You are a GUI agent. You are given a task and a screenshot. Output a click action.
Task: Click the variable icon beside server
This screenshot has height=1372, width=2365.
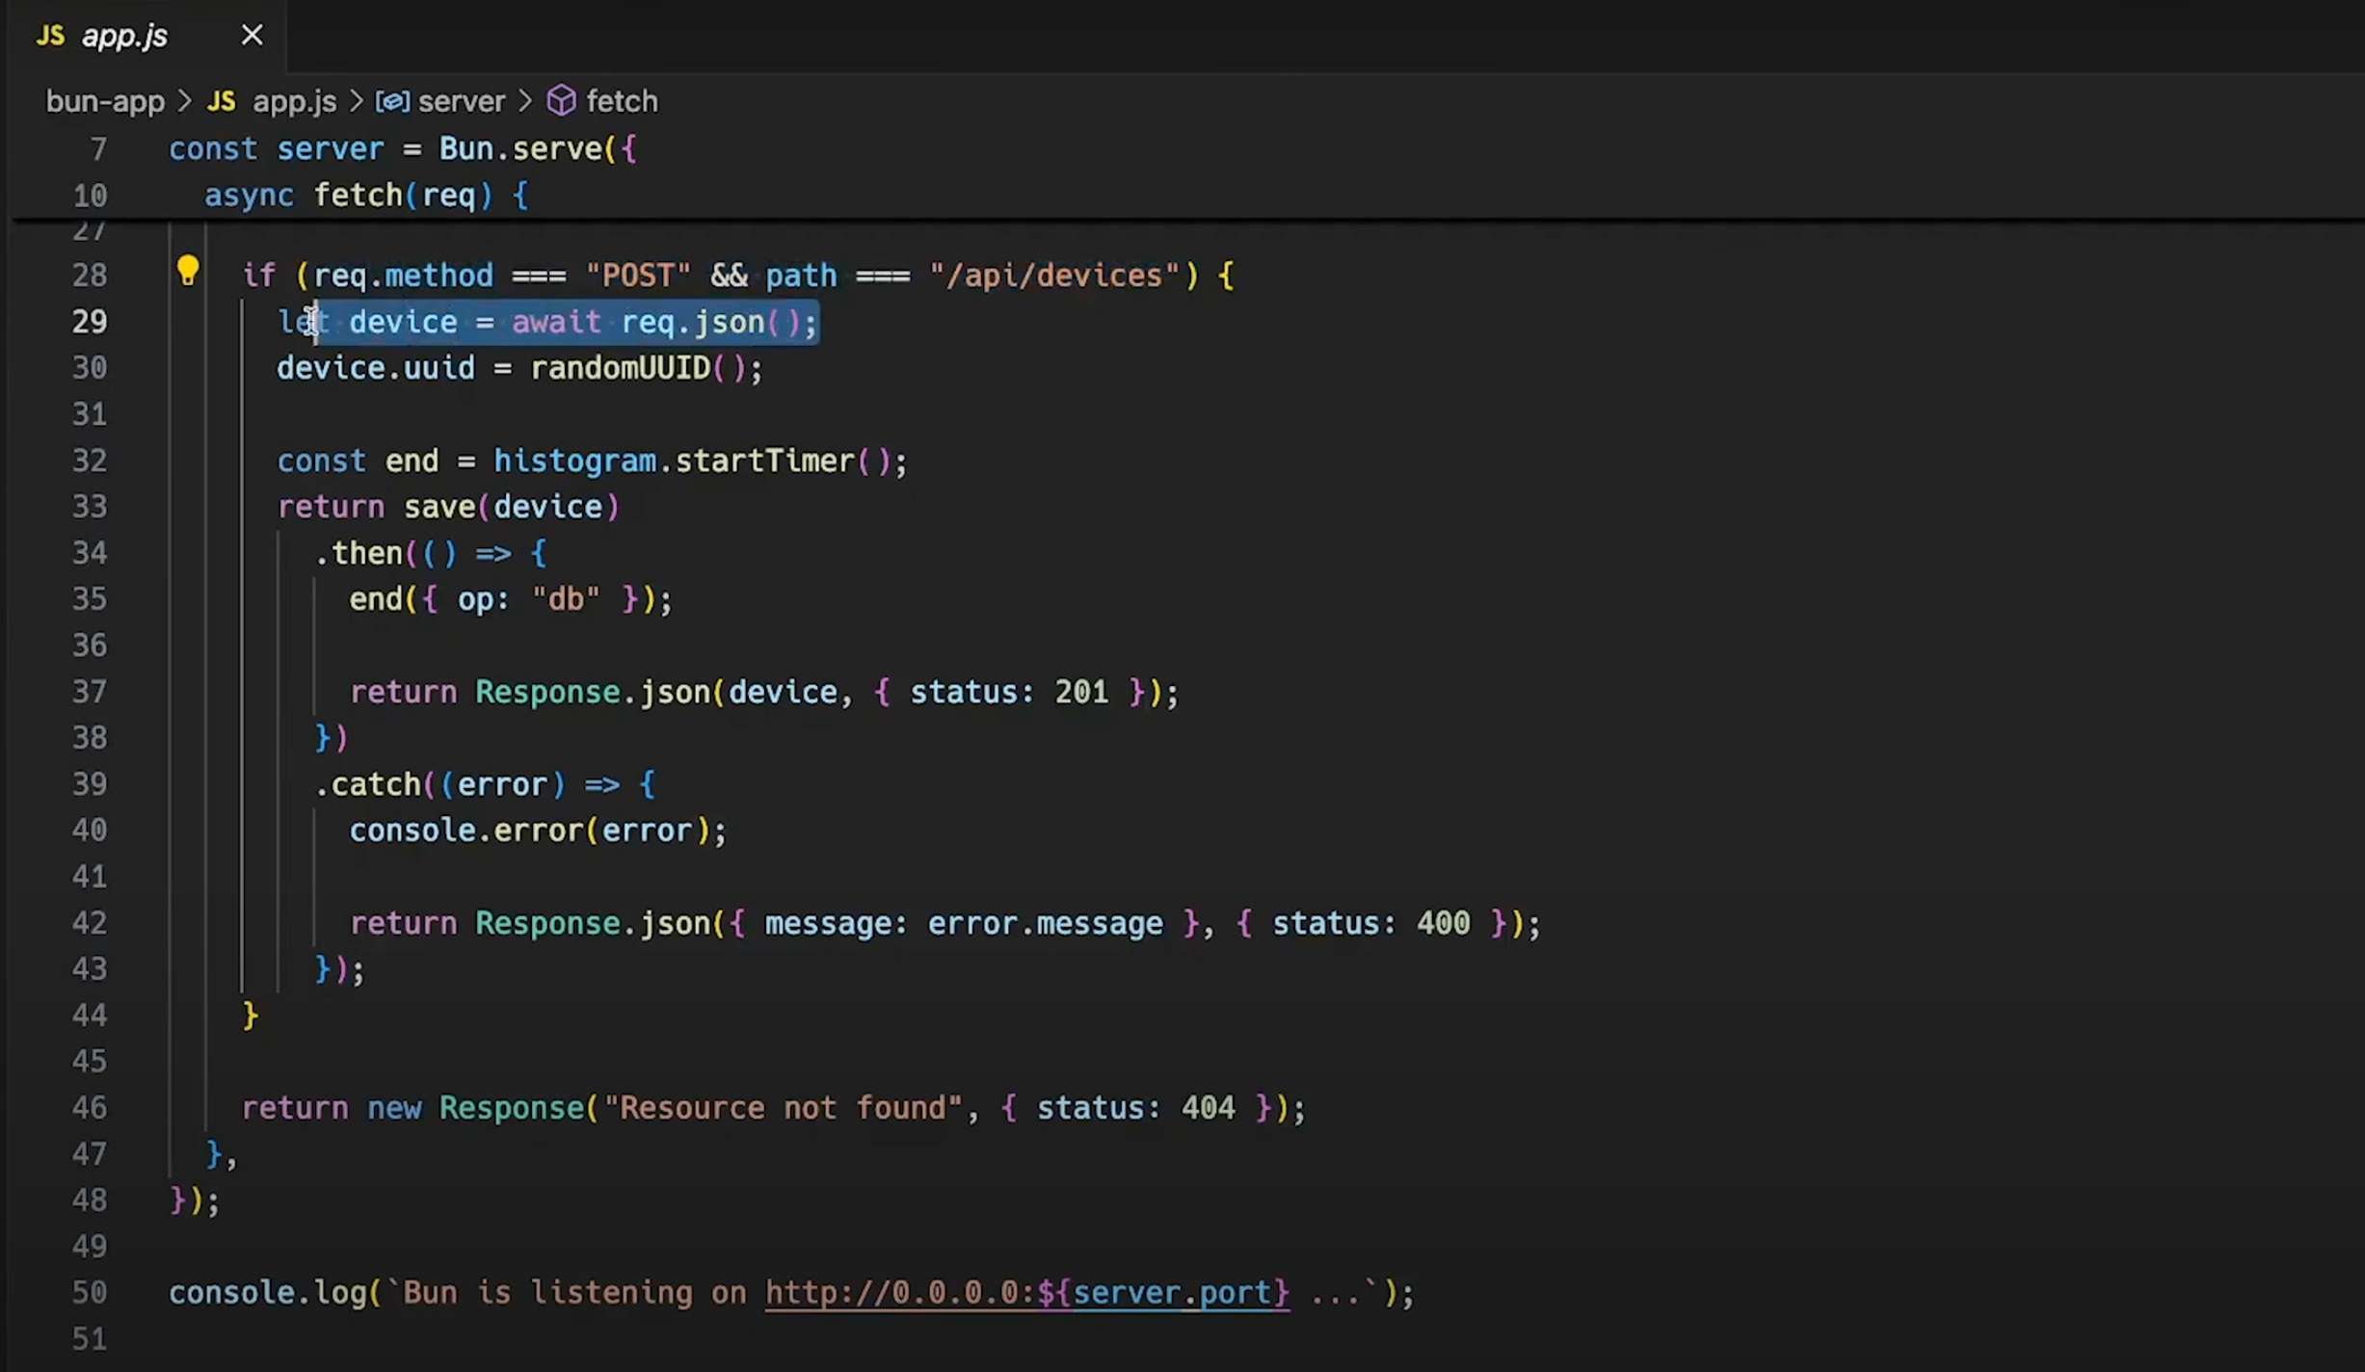pos(392,101)
